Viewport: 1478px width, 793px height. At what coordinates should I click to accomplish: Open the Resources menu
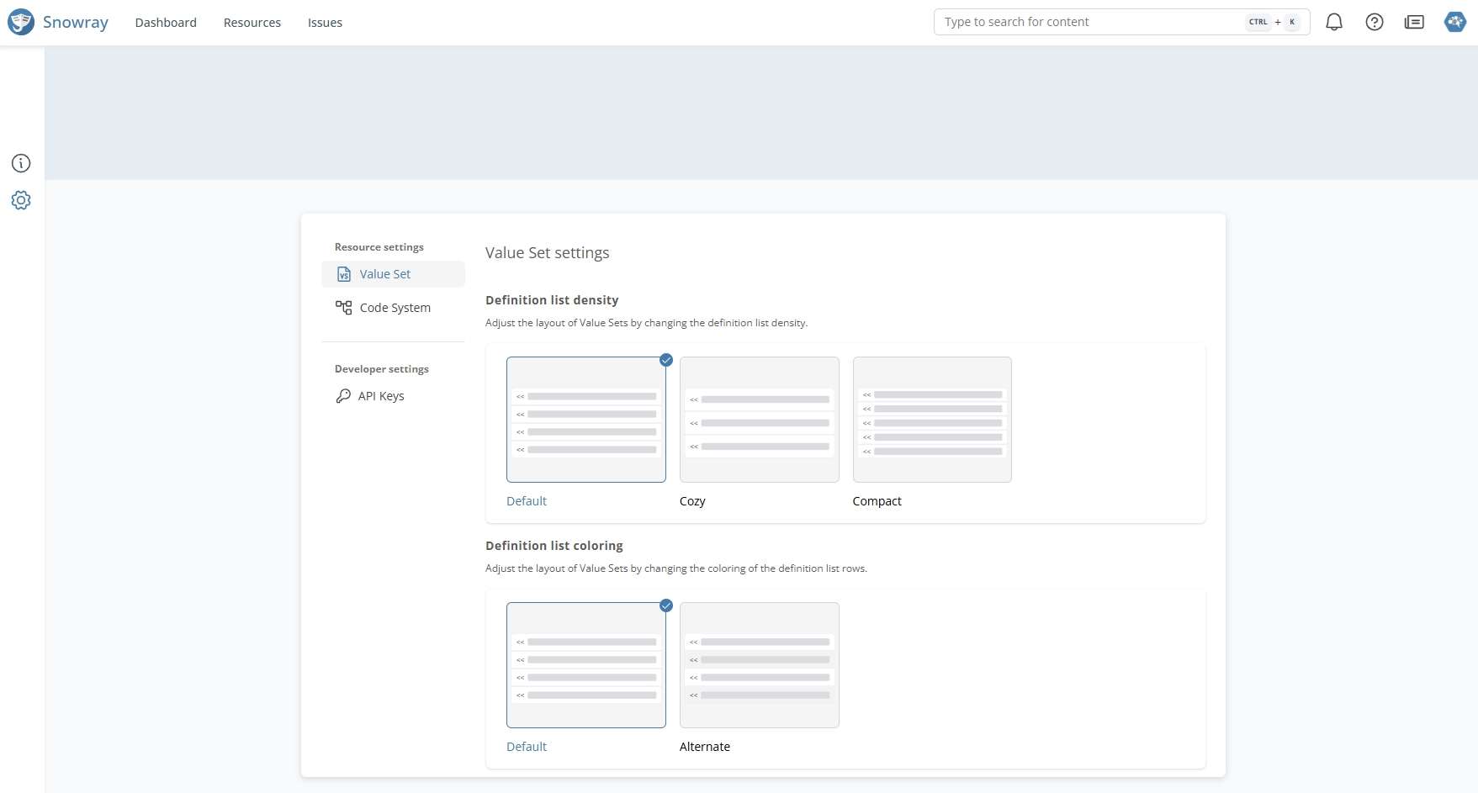point(252,23)
